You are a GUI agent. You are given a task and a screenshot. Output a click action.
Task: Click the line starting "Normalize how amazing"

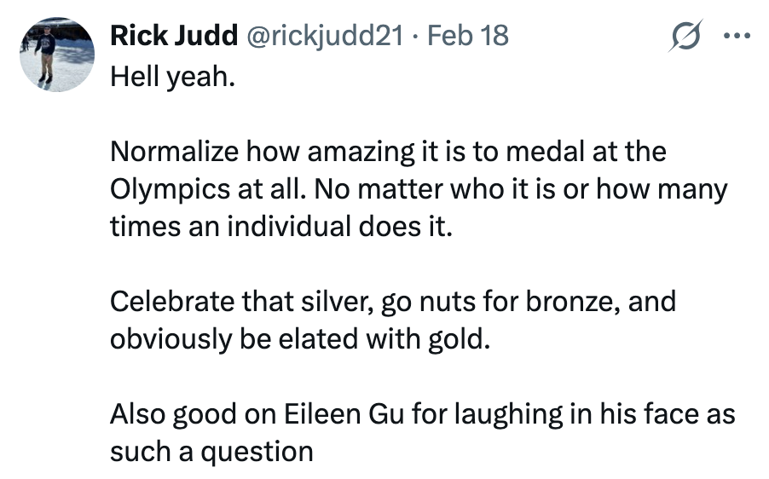(388, 153)
